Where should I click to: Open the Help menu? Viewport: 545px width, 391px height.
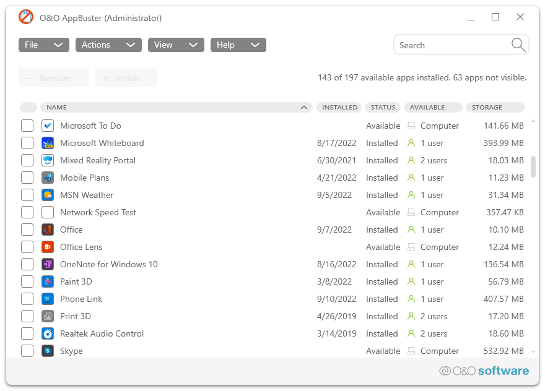(x=238, y=45)
